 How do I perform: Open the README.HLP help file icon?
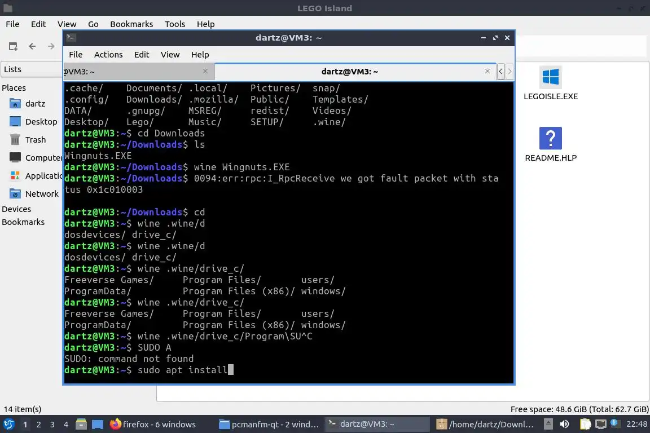(550, 144)
